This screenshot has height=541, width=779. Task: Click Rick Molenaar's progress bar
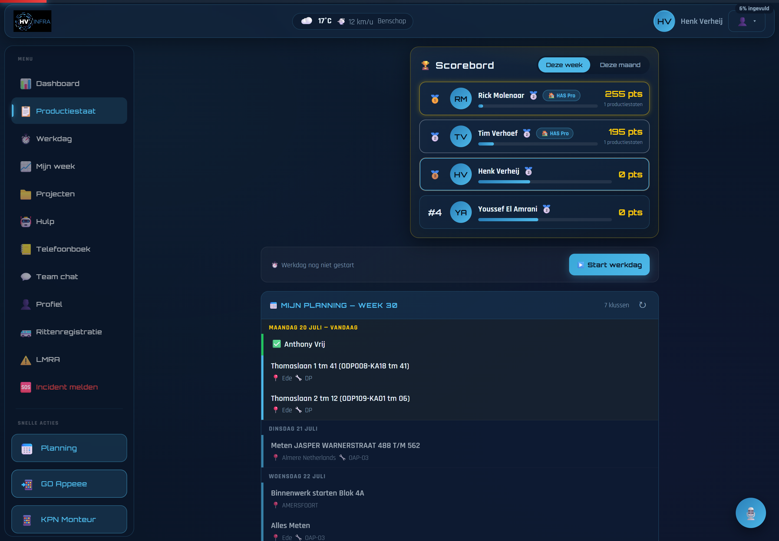click(538, 106)
